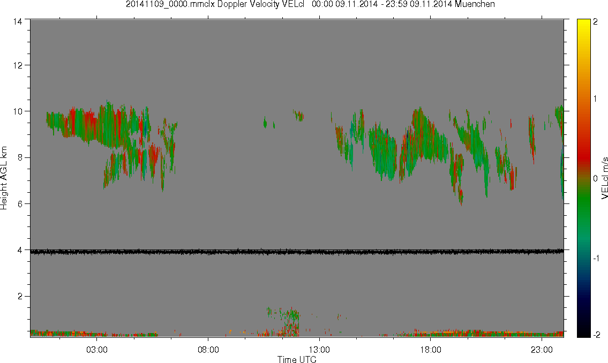Click the 'Height AGL km' y-axis label
Viewport: 608px width, 363px height.
tap(4, 178)
